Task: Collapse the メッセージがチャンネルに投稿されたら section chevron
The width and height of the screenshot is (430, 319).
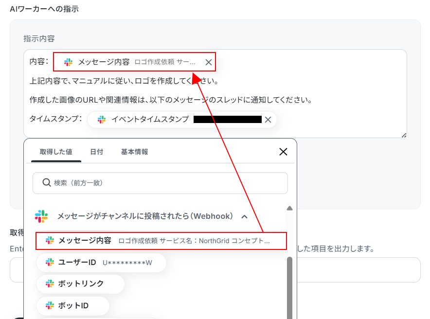Action: 244,217
